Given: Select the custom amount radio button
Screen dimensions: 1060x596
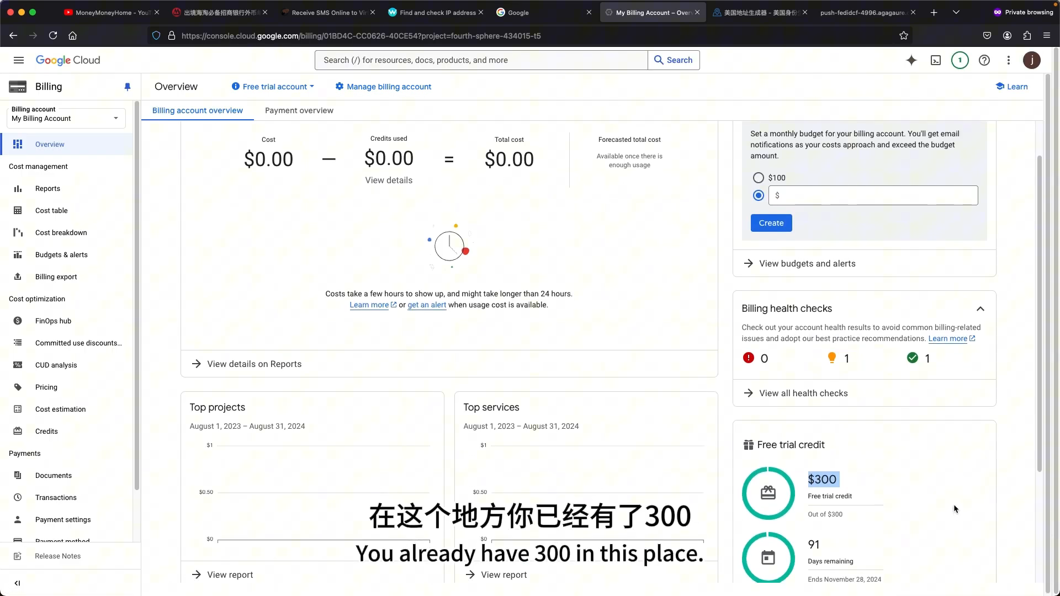Looking at the screenshot, I should tap(759, 195).
